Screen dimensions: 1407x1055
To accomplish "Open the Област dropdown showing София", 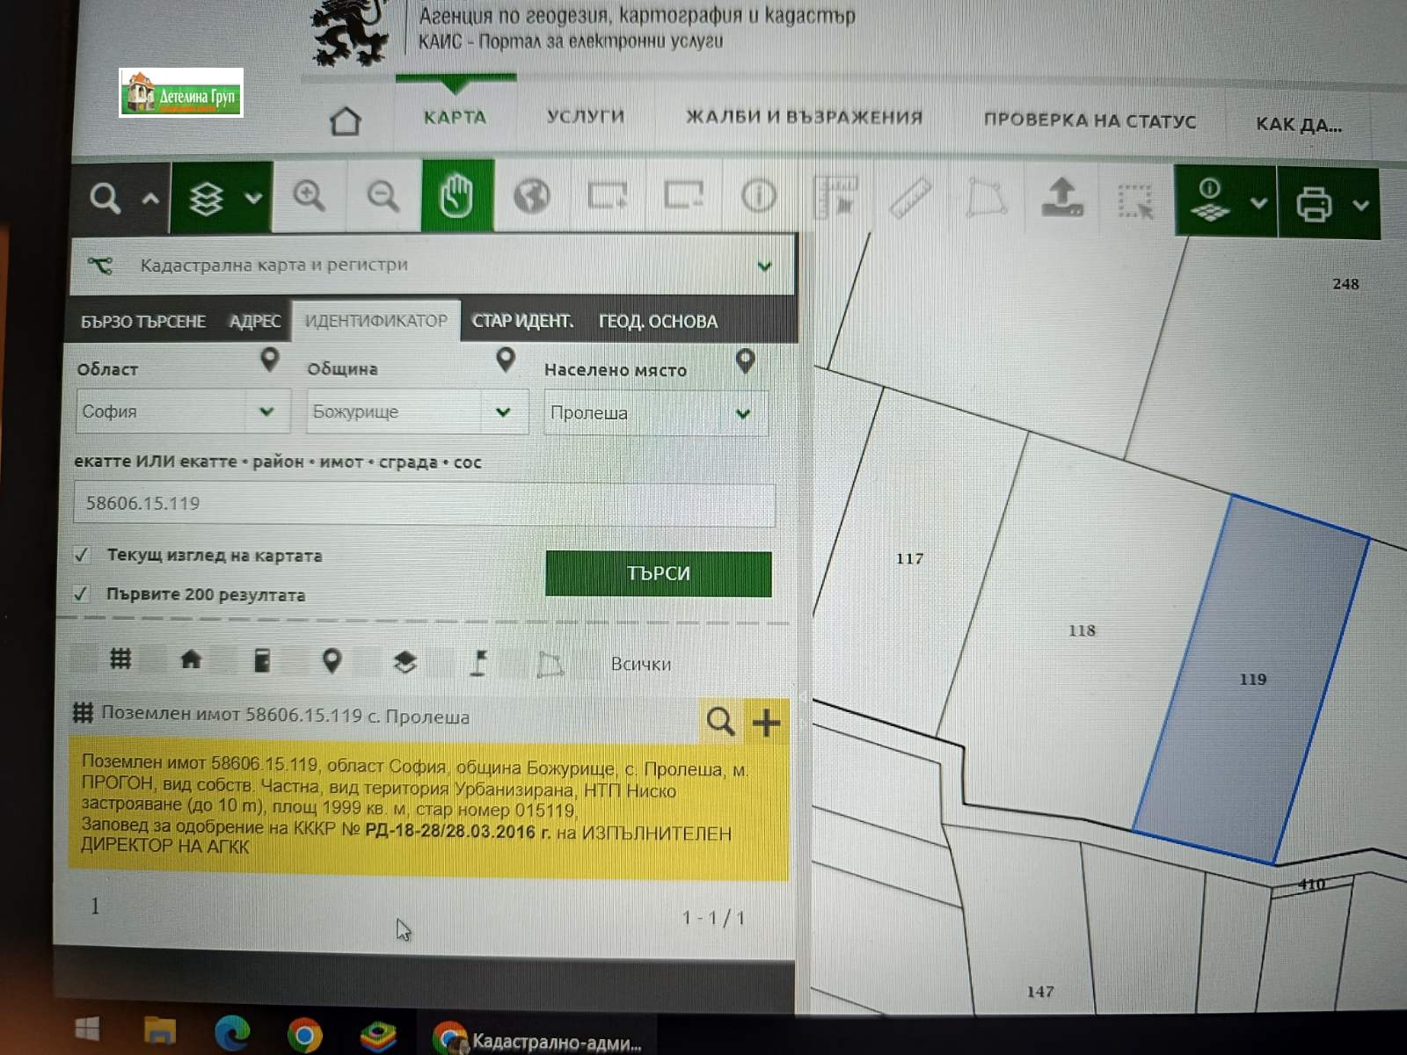I will pyautogui.click(x=182, y=411).
